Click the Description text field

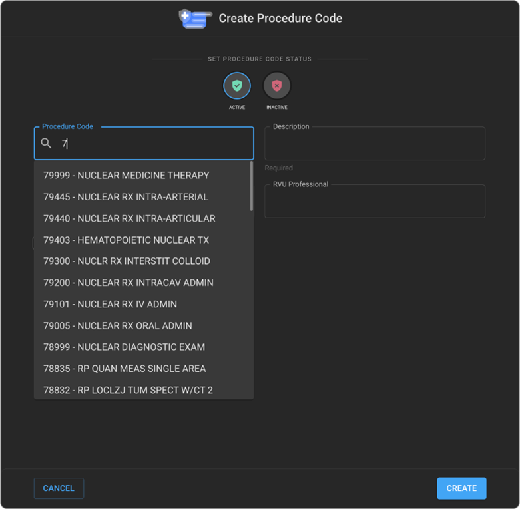[x=374, y=144]
